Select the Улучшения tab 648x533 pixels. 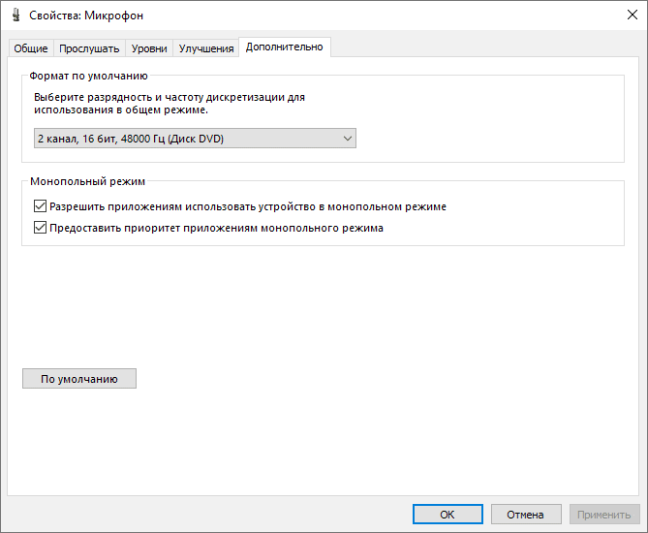tap(206, 48)
